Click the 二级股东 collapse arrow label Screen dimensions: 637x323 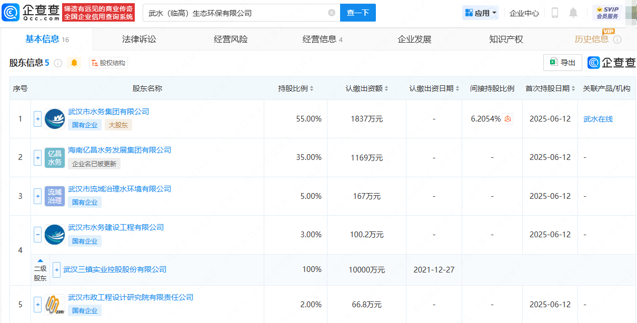41,270
